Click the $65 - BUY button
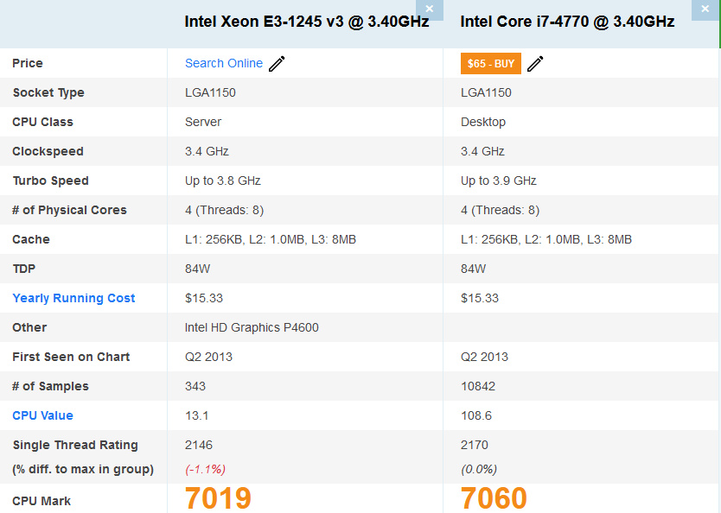Image resolution: width=721 pixels, height=513 pixels. click(491, 63)
